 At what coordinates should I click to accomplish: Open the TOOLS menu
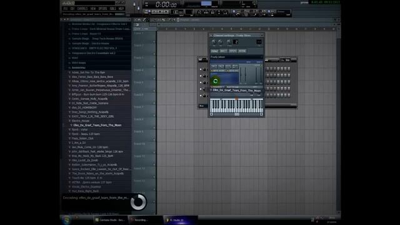(x=112, y=9)
